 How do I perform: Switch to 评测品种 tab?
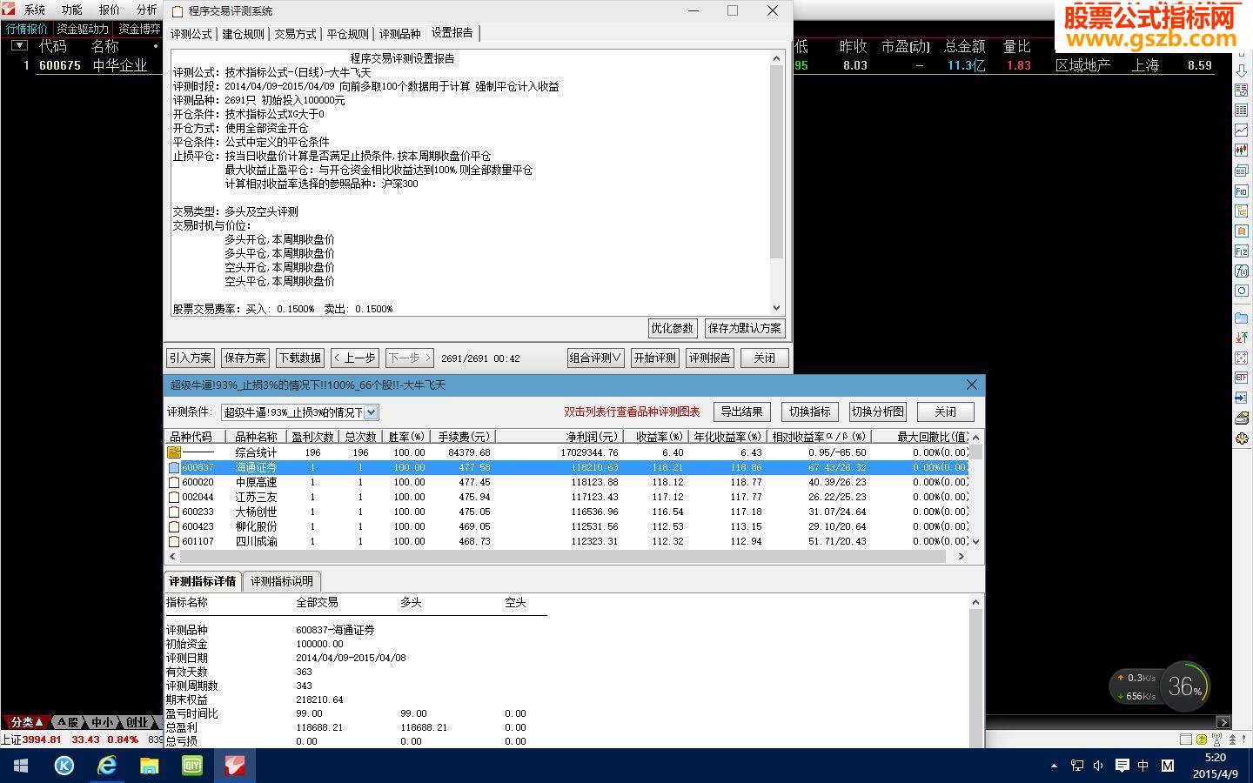click(399, 34)
